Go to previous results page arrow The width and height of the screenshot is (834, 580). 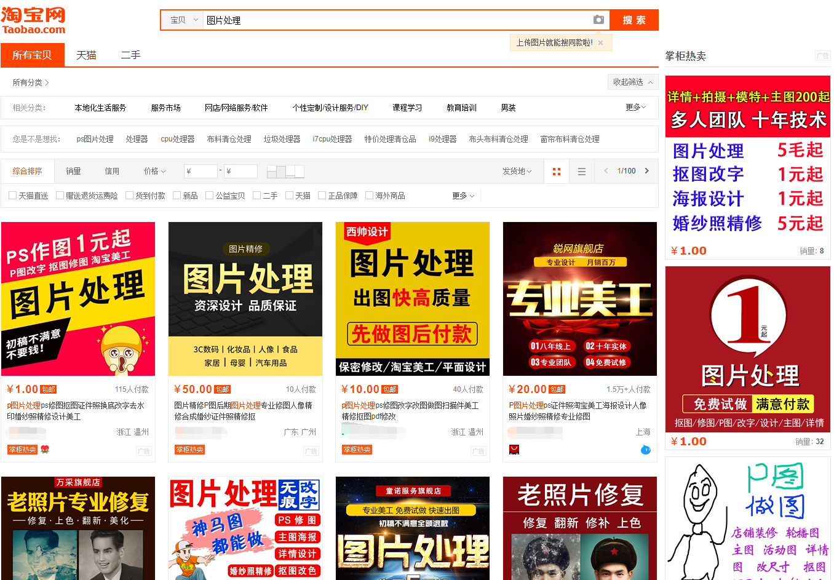point(606,171)
